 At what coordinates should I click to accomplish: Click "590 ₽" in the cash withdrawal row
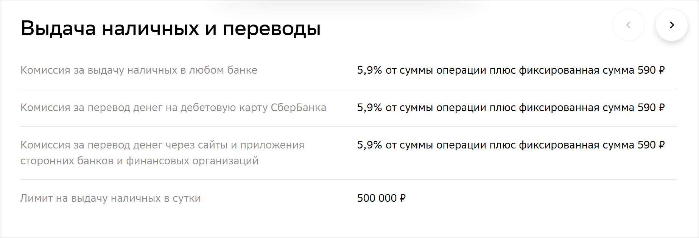pyautogui.click(x=651, y=70)
